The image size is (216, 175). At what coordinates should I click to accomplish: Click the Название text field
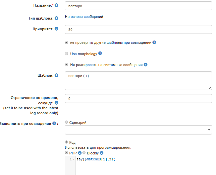point(138,6)
